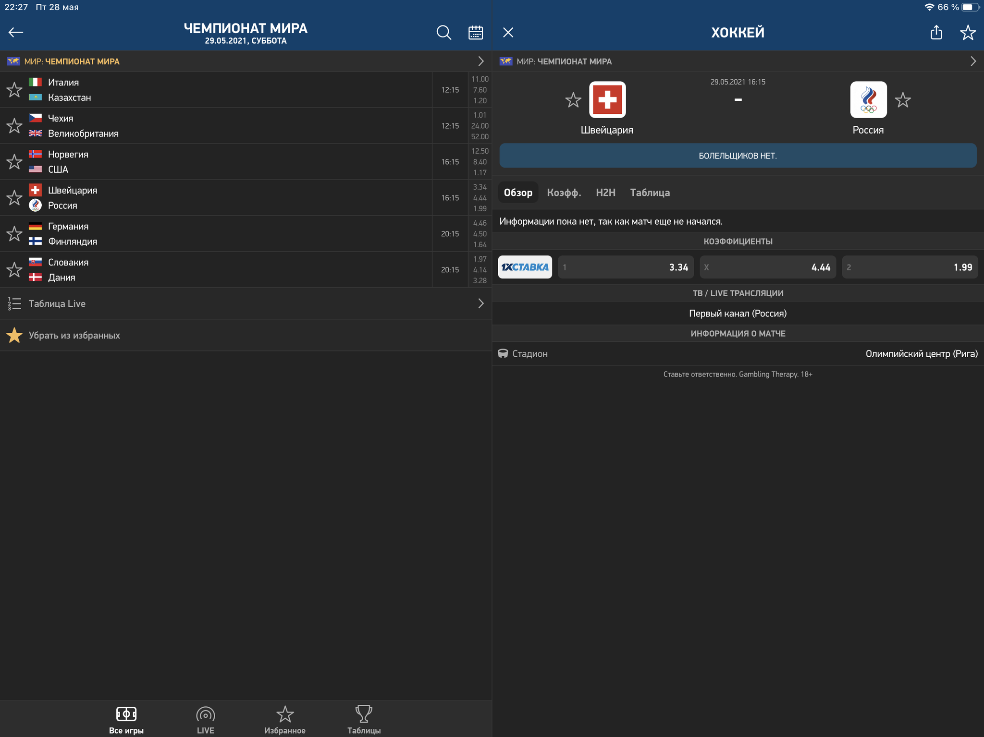
Task: Tap the share icon in the hockey panel
Action: pos(936,33)
